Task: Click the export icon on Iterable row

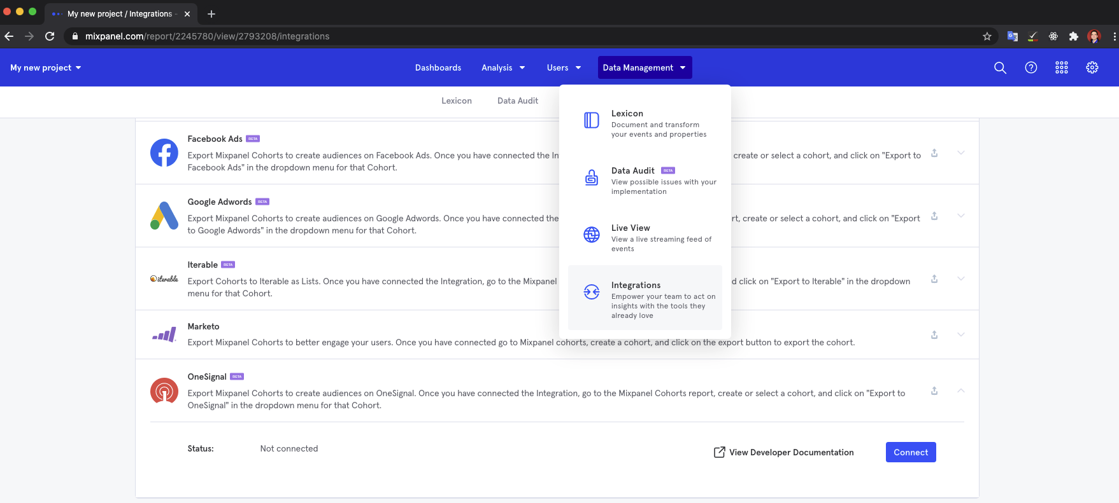Action: tap(934, 279)
